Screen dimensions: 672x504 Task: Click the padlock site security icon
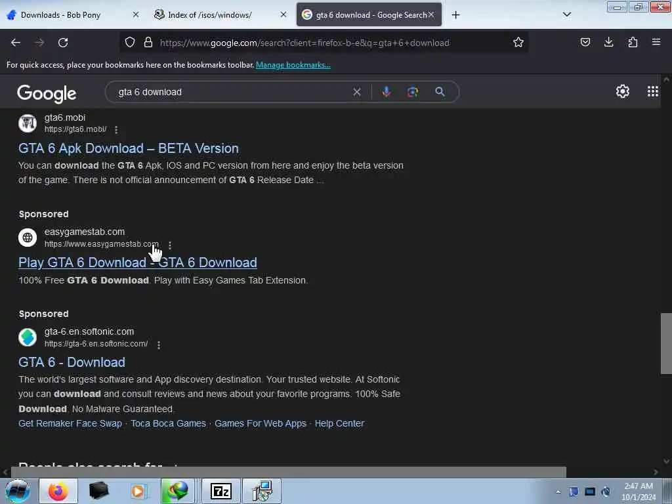(148, 42)
